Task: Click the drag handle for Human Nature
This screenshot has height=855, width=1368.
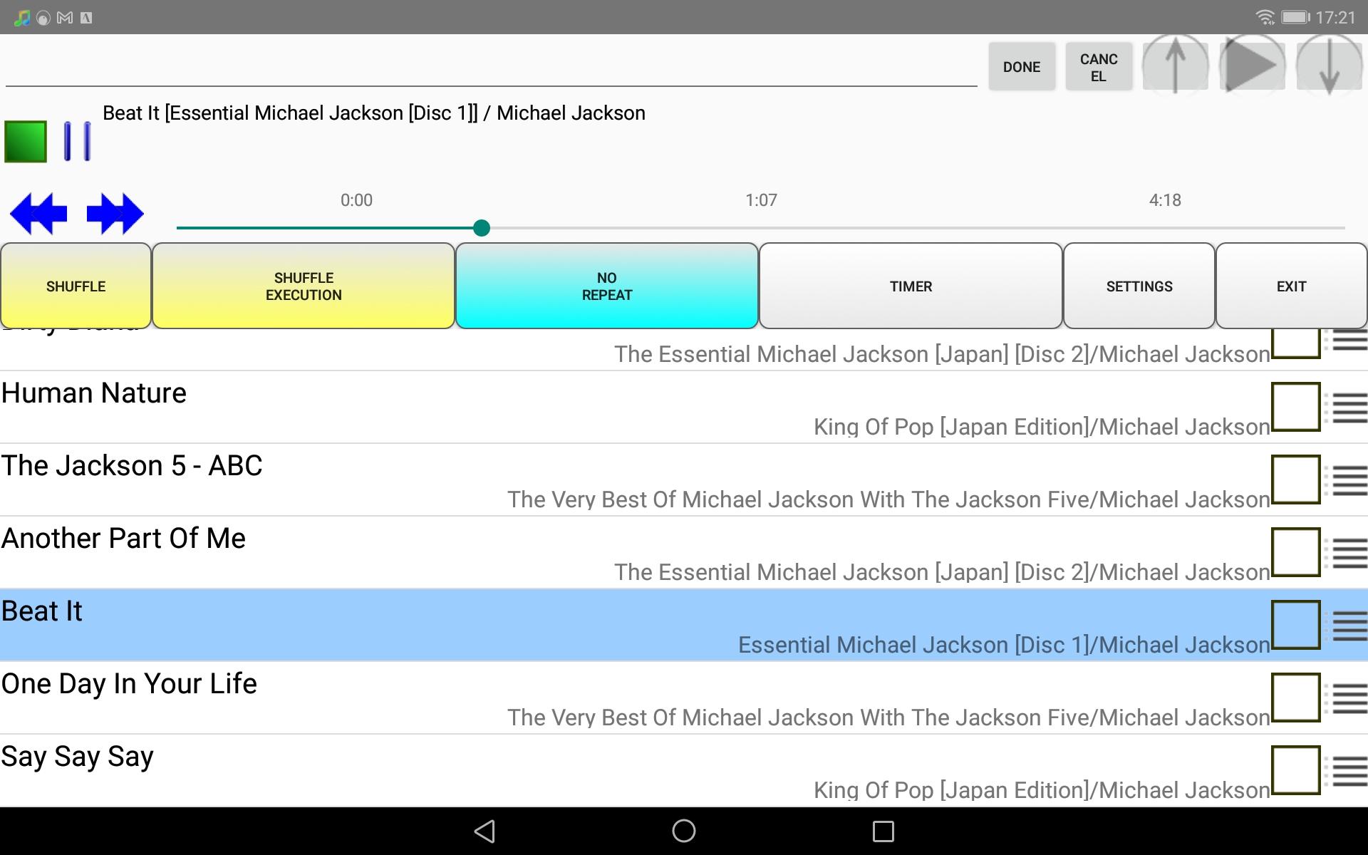Action: pos(1346,408)
